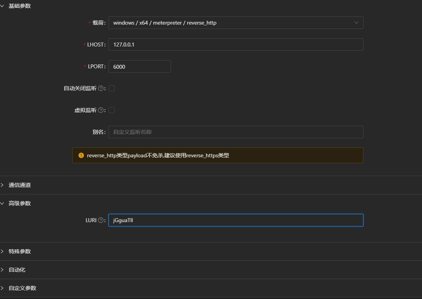This screenshot has height=299, width=422.
Task: Enable the 虚拟监听 checkbox
Action: coord(112,110)
